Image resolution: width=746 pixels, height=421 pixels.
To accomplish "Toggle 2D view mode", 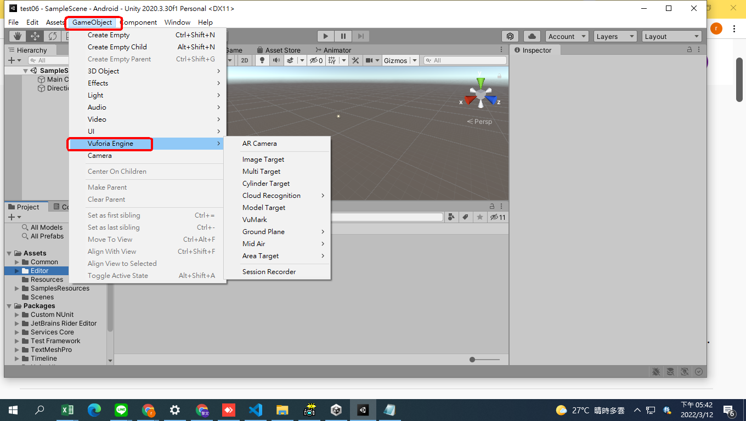I will (x=245, y=60).
